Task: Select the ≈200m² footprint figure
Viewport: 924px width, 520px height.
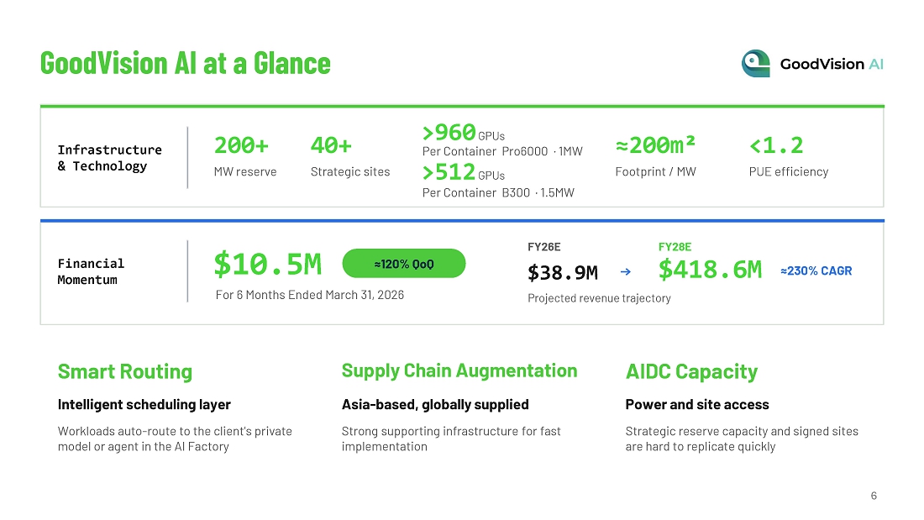Action: click(655, 145)
